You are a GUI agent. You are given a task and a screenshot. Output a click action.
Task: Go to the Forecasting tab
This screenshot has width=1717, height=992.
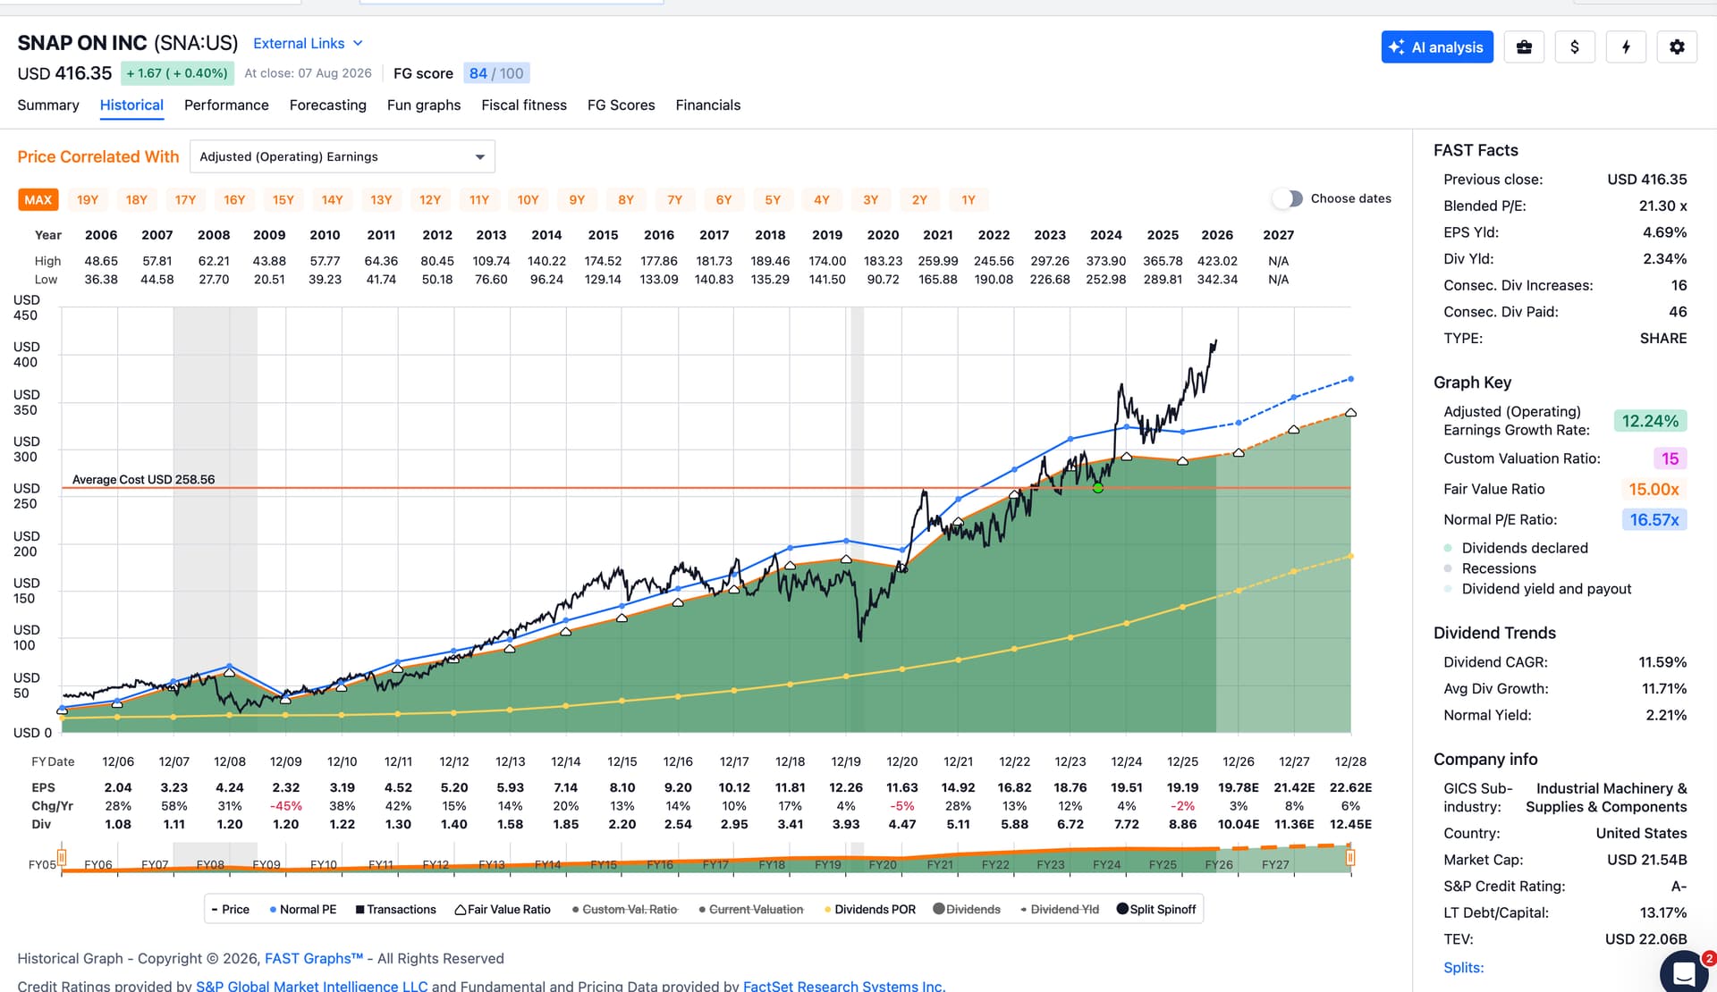[328, 105]
